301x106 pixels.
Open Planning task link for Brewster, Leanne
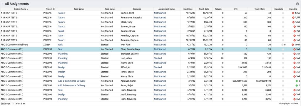[x=63, y=54]
